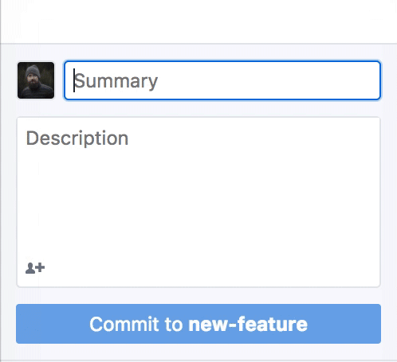Open co-author picker via person-plus icon
Viewport: 397px width, 362px height.
tap(35, 268)
